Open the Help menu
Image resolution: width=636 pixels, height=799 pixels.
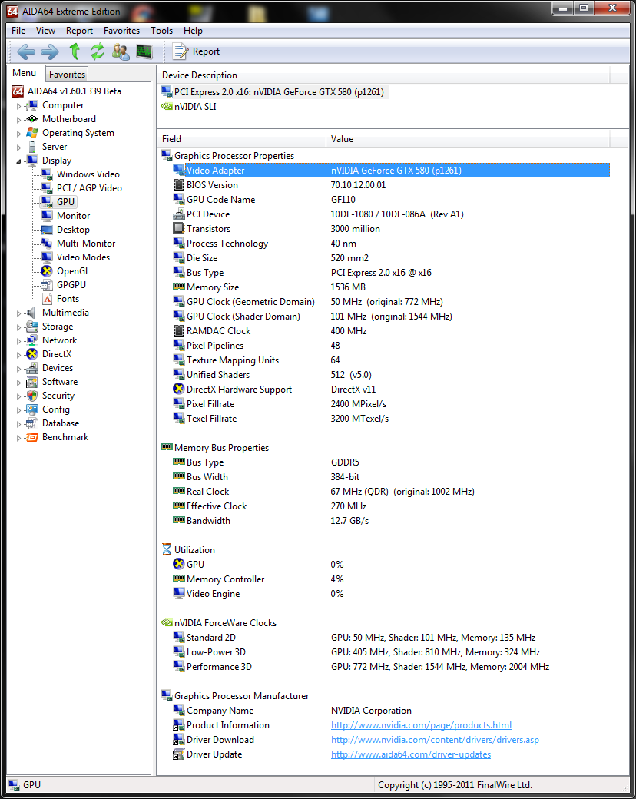click(x=193, y=31)
